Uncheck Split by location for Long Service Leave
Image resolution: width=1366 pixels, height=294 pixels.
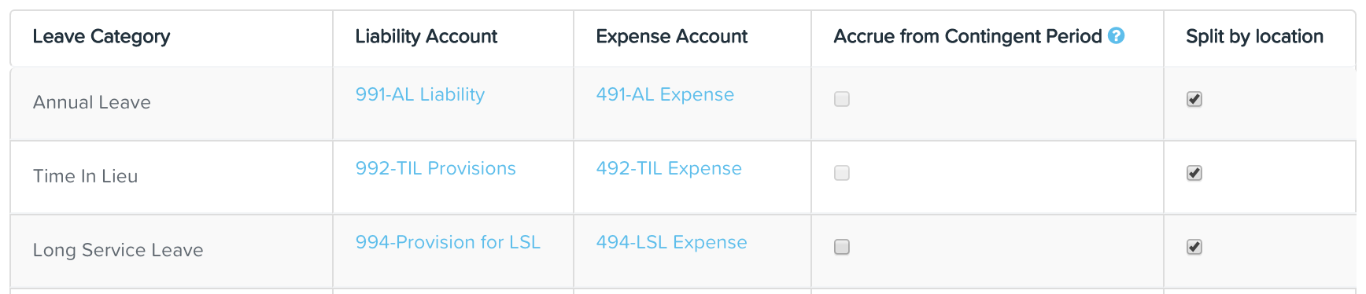coord(1194,247)
